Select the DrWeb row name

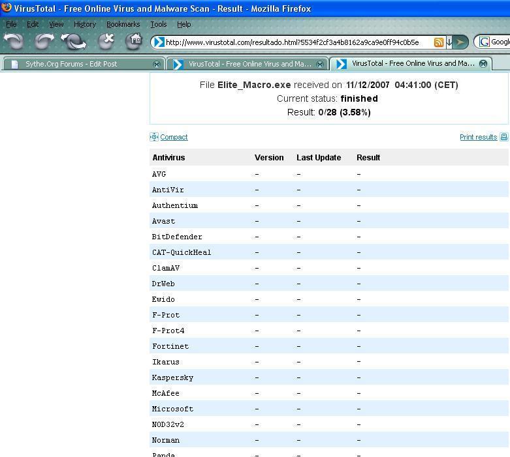click(163, 284)
